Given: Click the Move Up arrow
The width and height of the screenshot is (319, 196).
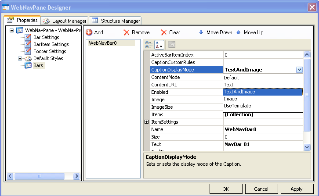Looking at the screenshot, I should (x=239, y=32).
